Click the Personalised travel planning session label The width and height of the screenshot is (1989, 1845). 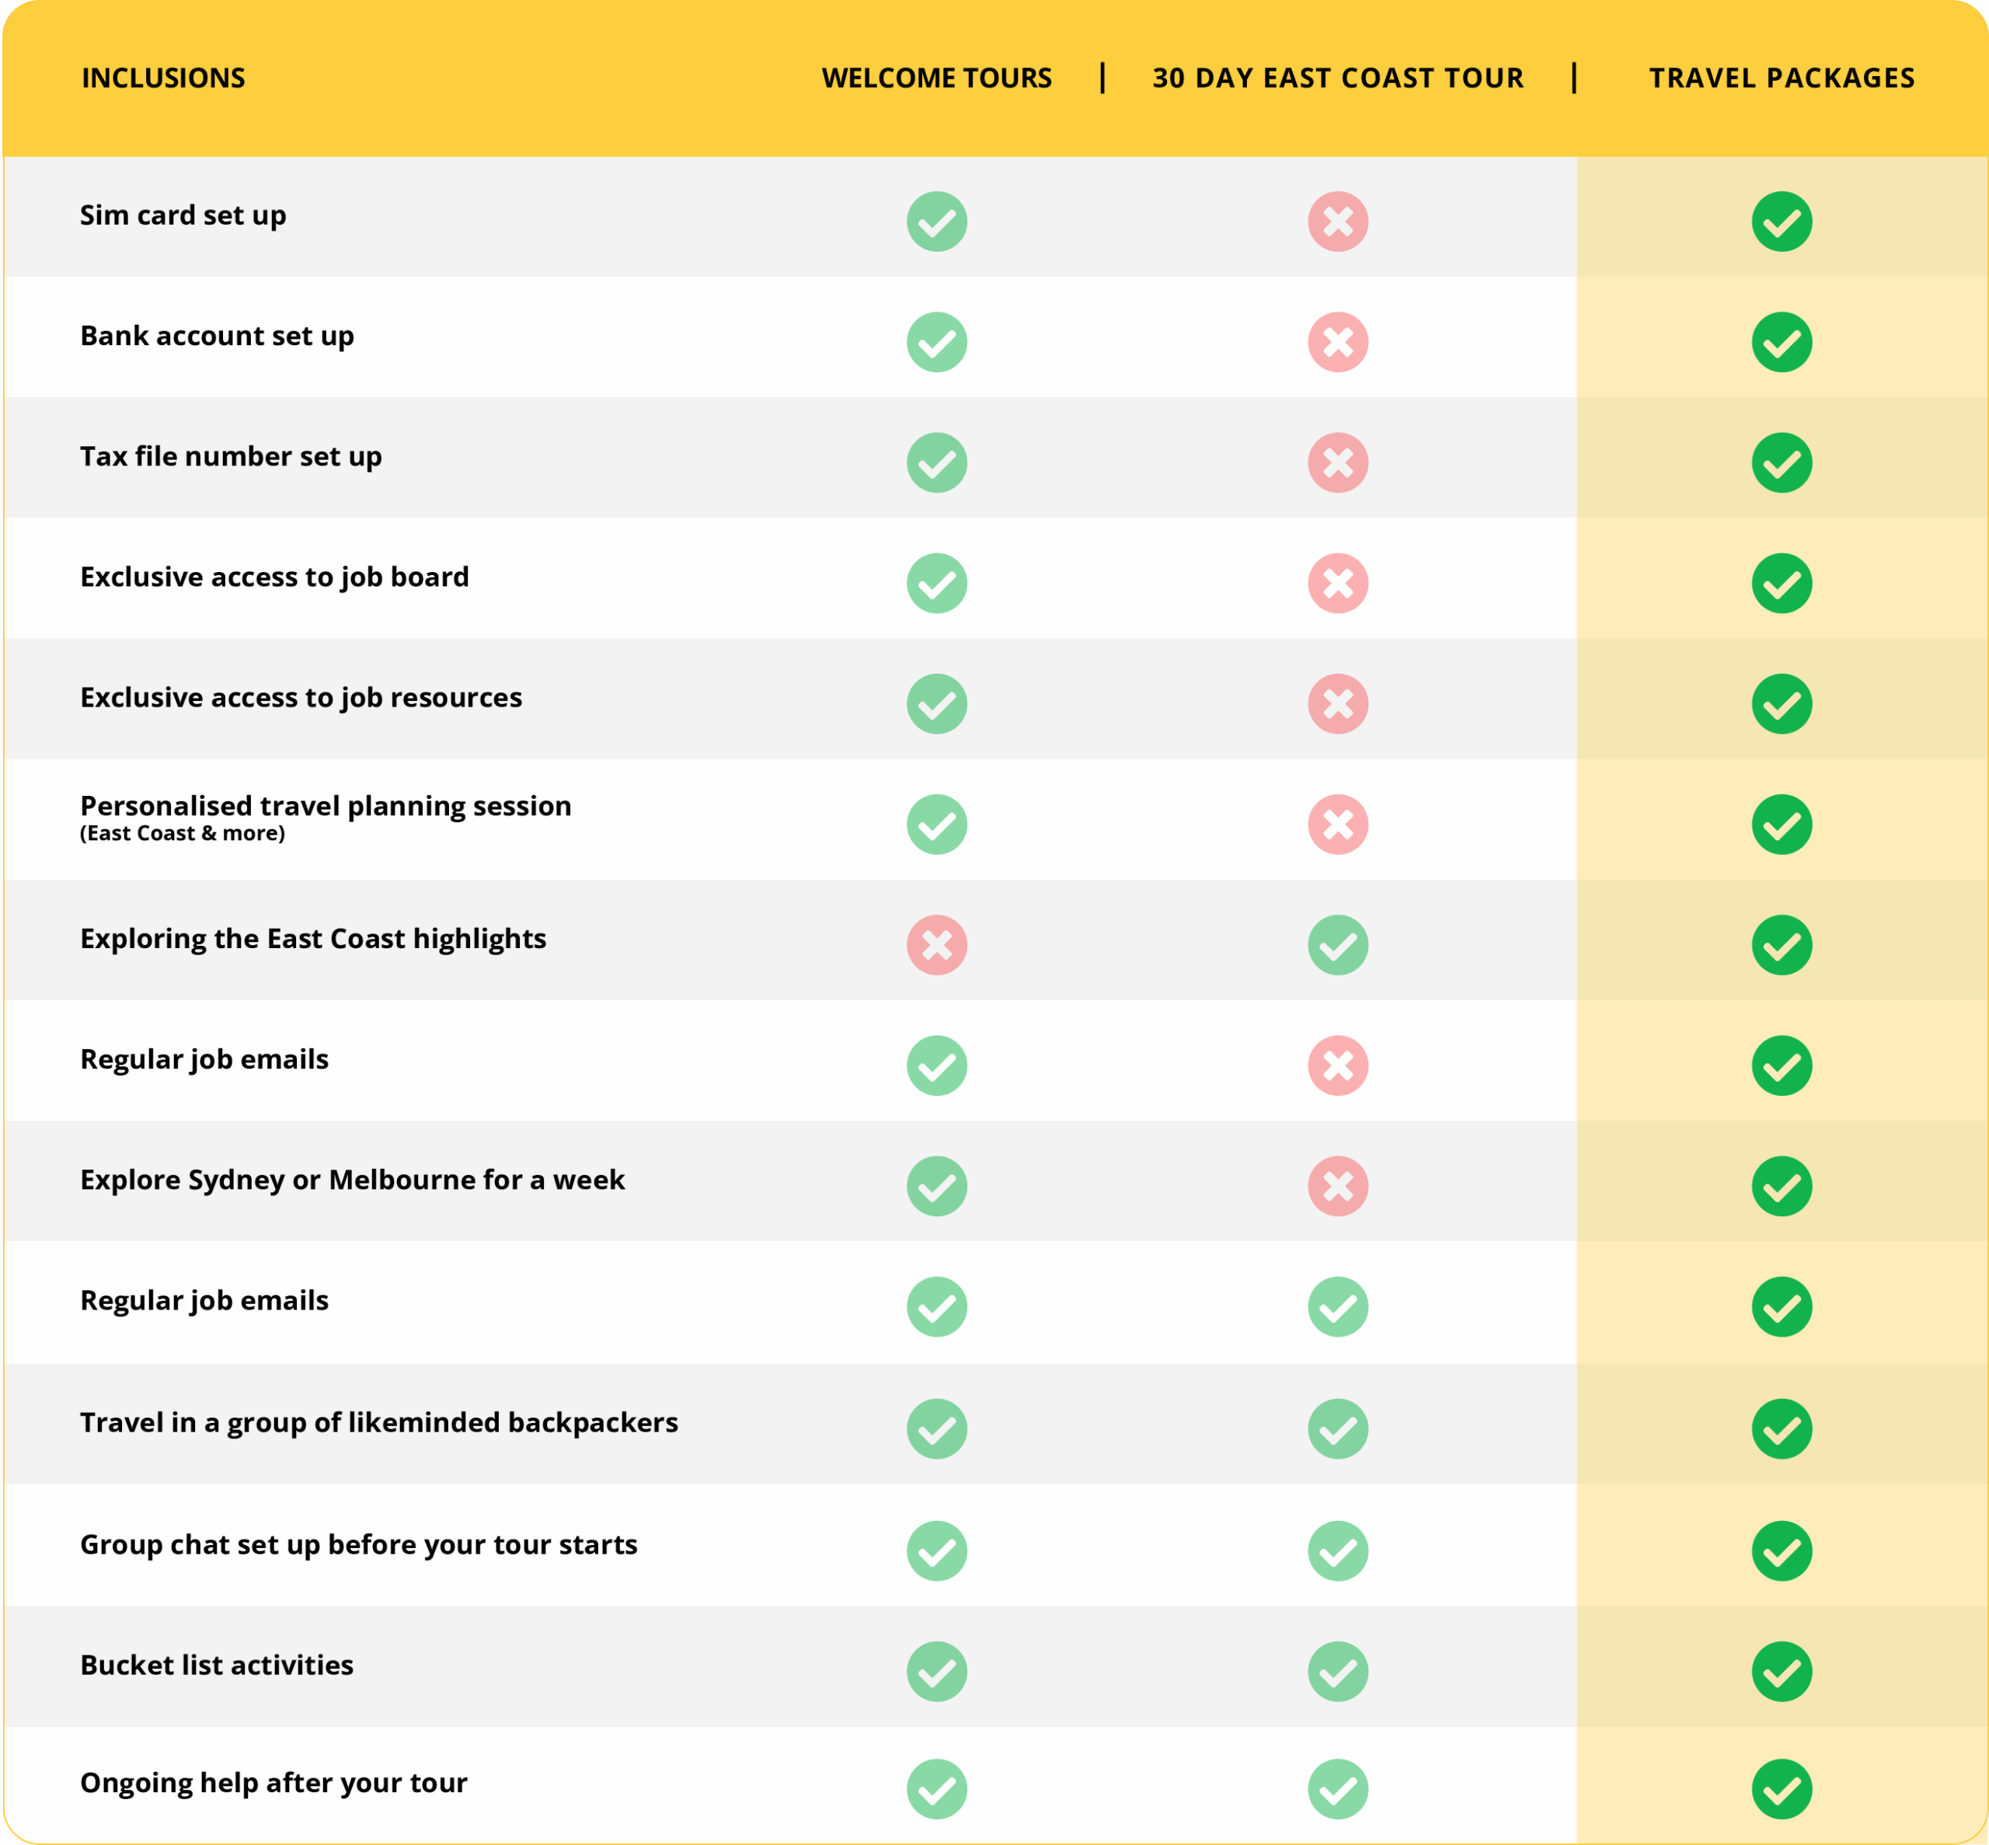[326, 807]
